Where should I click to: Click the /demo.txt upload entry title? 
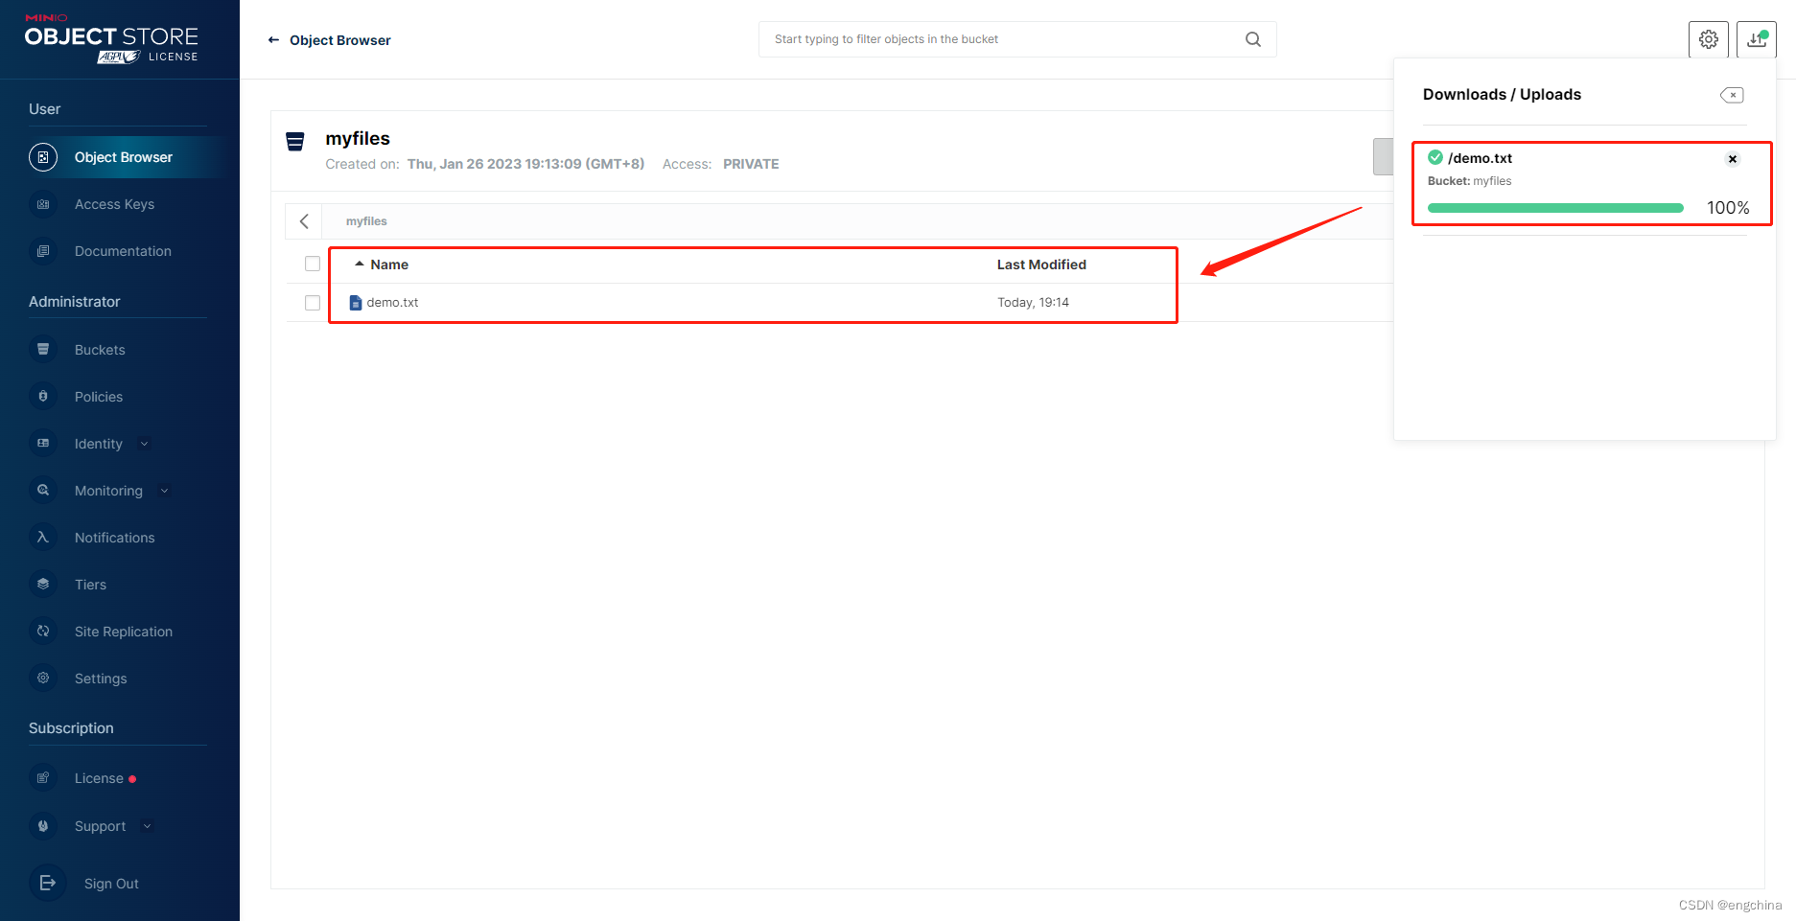tap(1480, 158)
